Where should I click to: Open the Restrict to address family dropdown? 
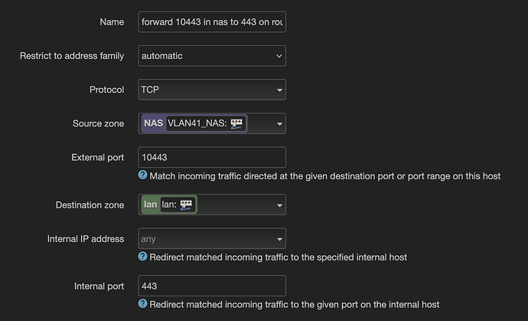coord(212,56)
